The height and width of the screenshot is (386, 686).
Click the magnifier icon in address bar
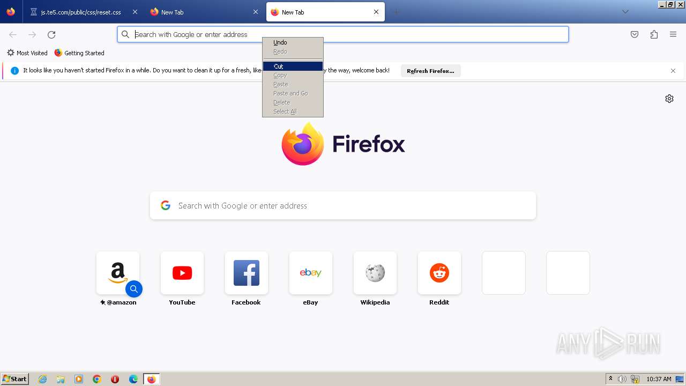[125, 34]
